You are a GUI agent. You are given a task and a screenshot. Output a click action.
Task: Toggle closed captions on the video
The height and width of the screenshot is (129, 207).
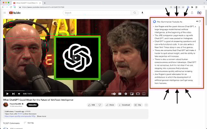[x=120, y=94]
